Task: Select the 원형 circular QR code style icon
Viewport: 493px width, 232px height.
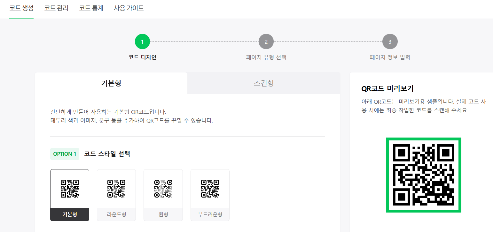Action: click(x=163, y=188)
